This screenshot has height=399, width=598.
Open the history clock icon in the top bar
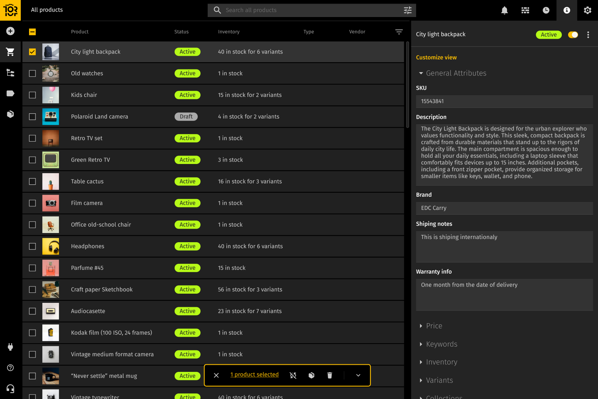coord(546,10)
